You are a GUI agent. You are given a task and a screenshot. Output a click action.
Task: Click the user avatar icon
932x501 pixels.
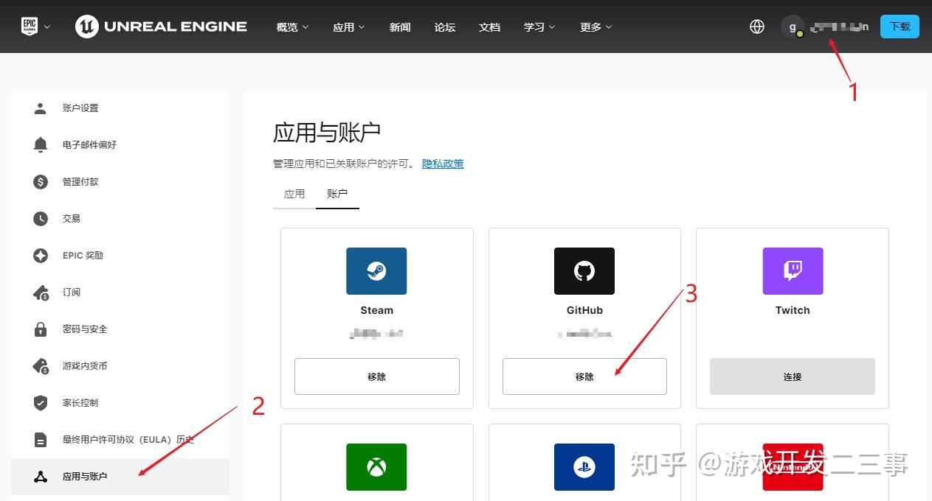point(793,27)
